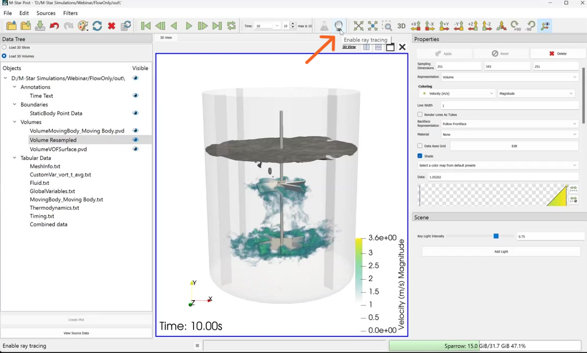Click the red X delete icon in toolbar
587x353 pixels.
tap(112, 26)
